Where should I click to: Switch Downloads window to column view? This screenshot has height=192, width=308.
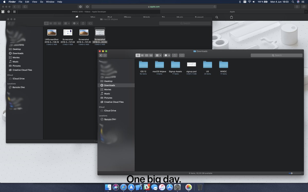pyautogui.click(x=147, y=55)
